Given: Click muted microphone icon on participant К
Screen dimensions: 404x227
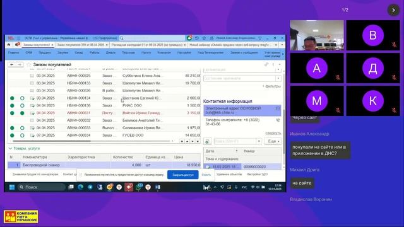Looking at the screenshot, I should 394,110.
